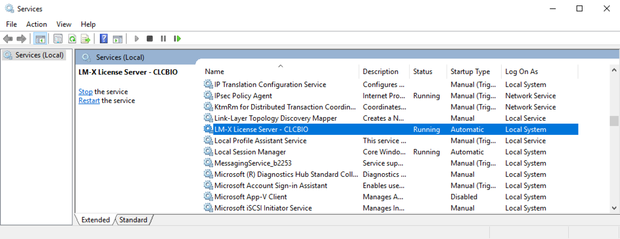
Task: Open Properties toolbar icon
Action: tap(58, 38)
